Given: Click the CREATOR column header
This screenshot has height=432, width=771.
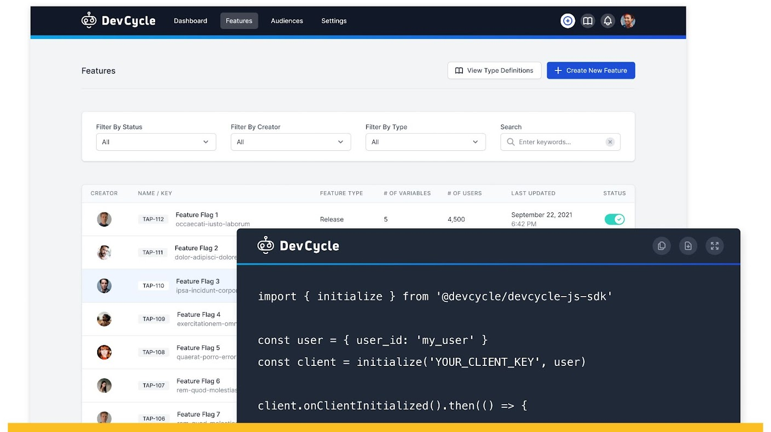Looking at the screenshot, I should (104, 193).
